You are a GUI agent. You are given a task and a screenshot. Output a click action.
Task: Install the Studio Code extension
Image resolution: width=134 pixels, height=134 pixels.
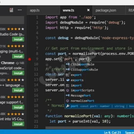point(18,39)
